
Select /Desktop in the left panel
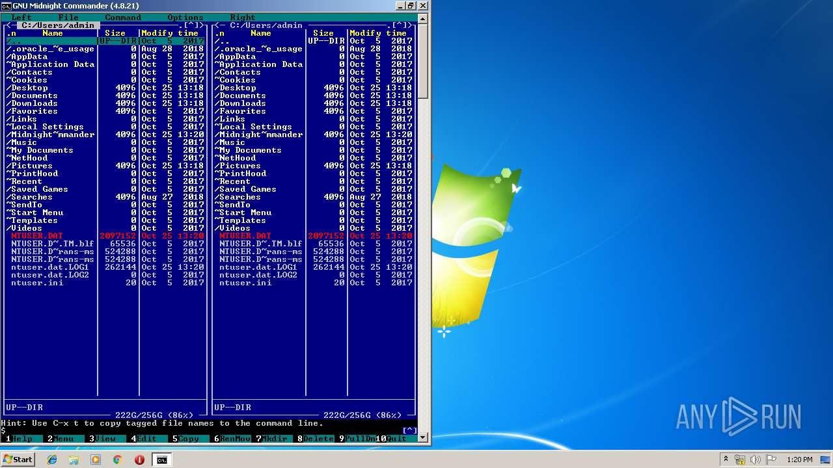105,88
